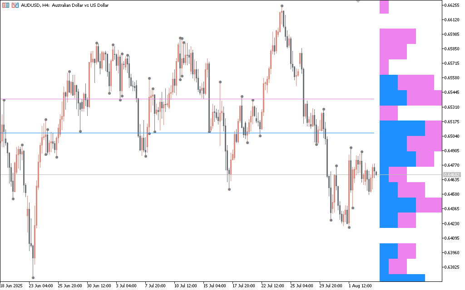Click the topmost pink volume profile bar
This screenshot has height=290, width=465.
pos(384,7)
